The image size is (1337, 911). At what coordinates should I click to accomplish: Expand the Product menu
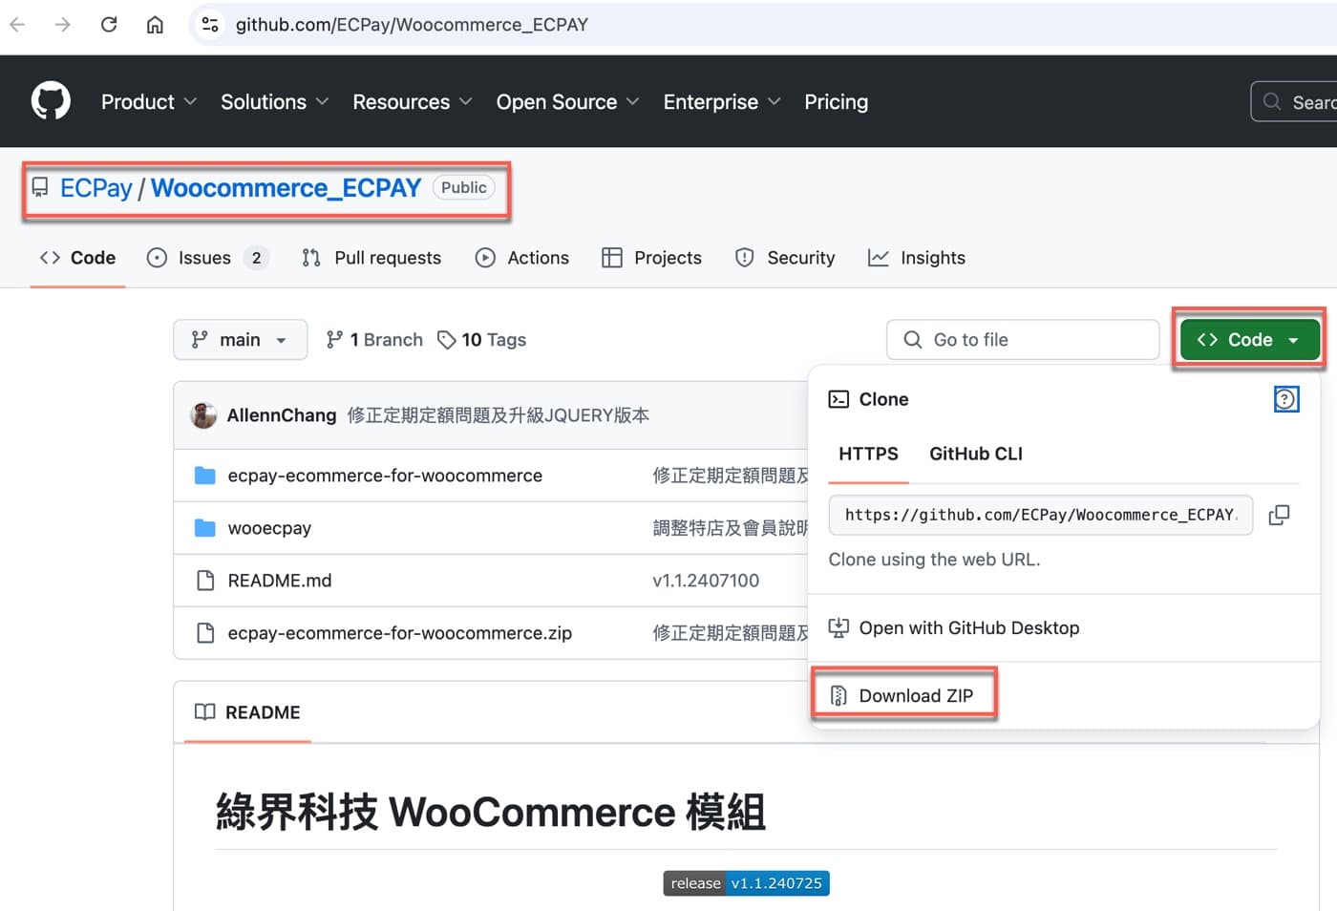coord(149,101)
